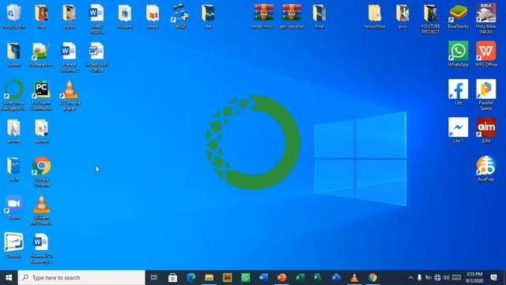Select the tensorflow folder on the desktop
The image size is (506, 285).
pos(375,16)
